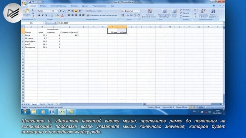This screenshot has height=138, width=246.
Task: Open Найти и выделить menu
Action: click(x=213, y=13)
